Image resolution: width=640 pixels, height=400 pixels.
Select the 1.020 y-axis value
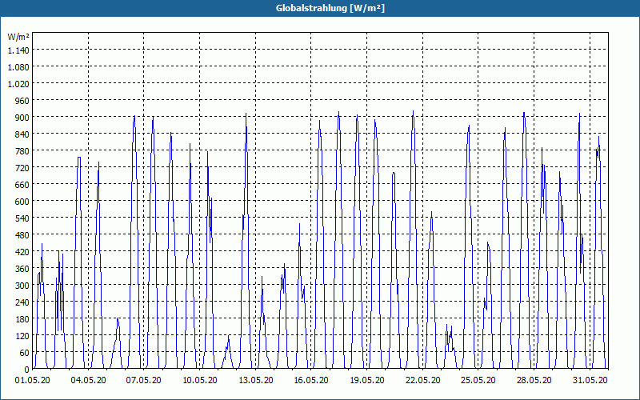[18, 83]
